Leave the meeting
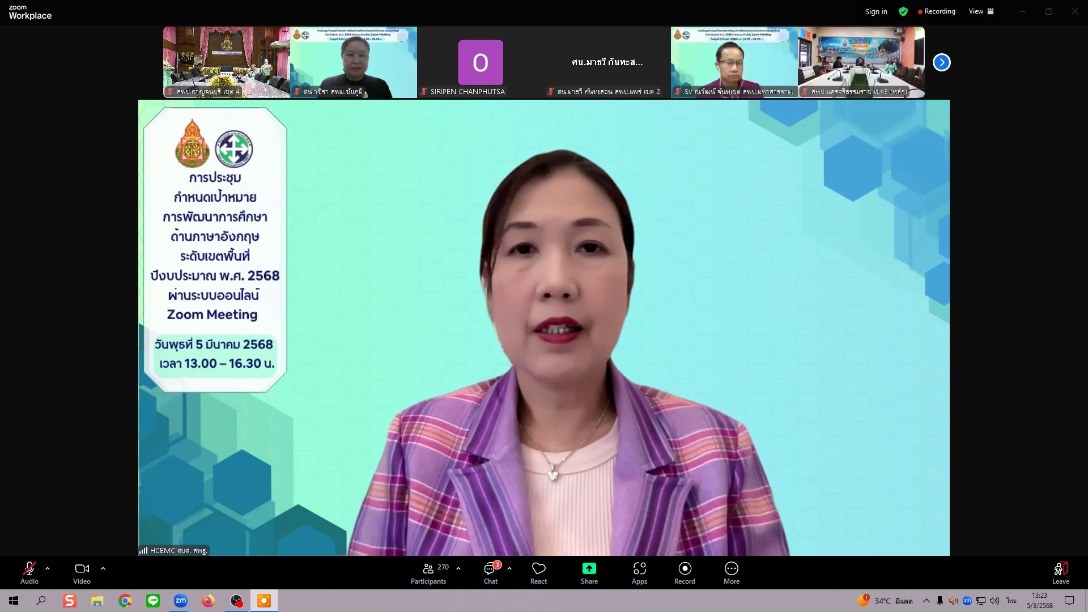1088x612 pixels. 1061,572
